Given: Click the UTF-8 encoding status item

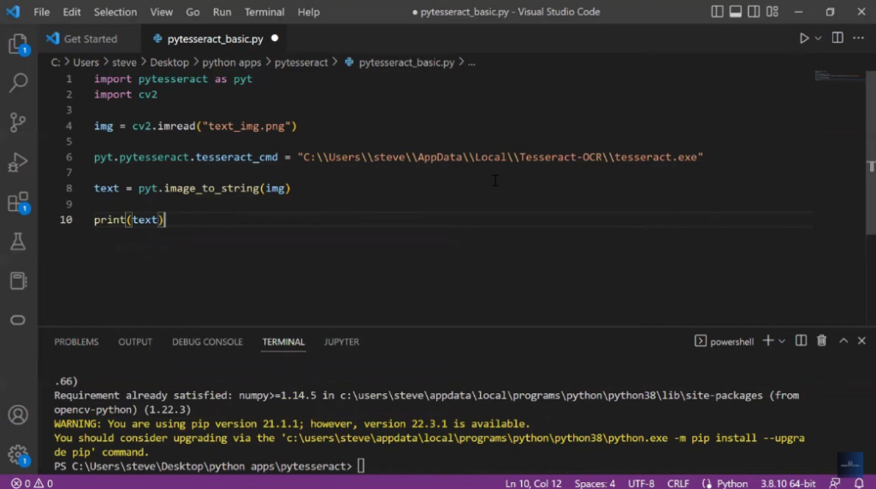Looking at the screenshot, I should tap(639, 483).
